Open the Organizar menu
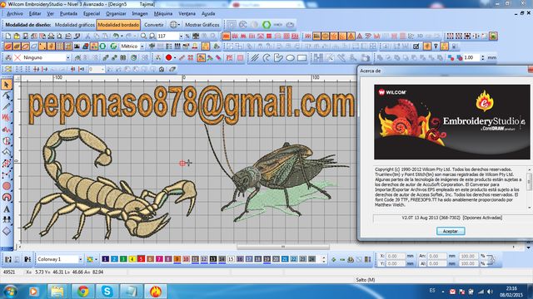 116,13
